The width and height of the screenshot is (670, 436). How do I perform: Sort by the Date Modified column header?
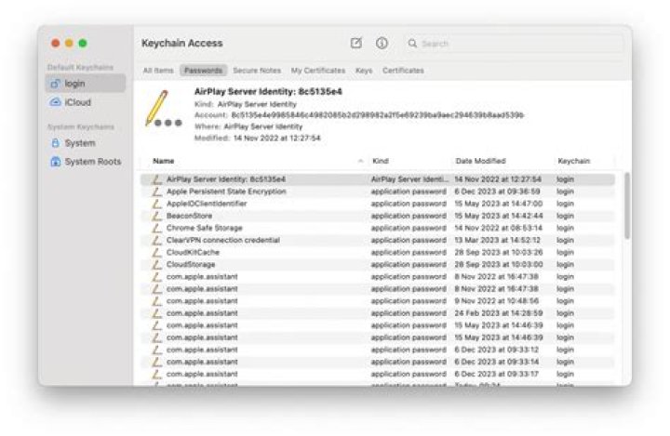coord(480,161)
